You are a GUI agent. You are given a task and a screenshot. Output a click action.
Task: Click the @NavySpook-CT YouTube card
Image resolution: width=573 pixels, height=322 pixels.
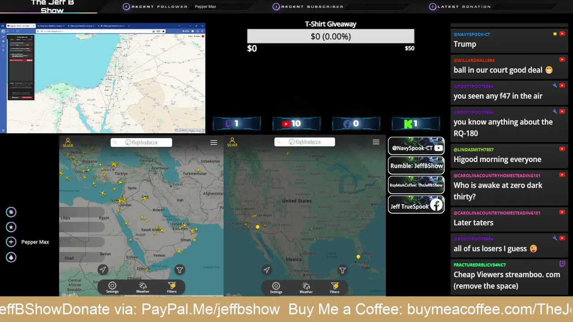coord(416,146)
